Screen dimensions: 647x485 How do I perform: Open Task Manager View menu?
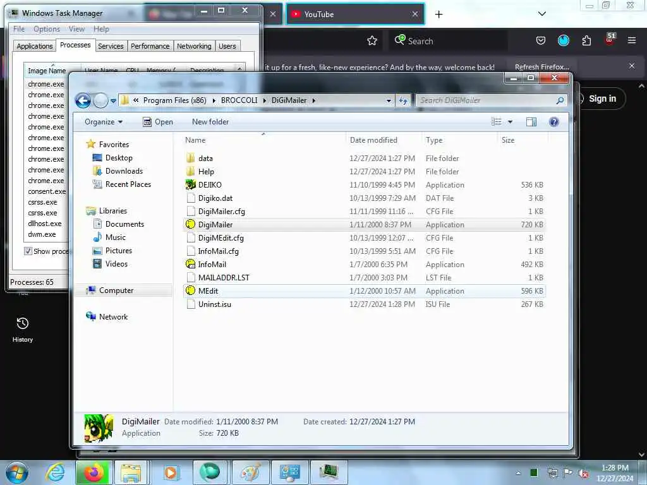click(x=76, y=29)
